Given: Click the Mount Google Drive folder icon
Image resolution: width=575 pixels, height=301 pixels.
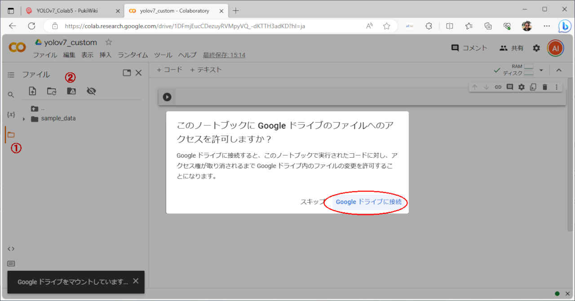Looking at the screenshot, I should (71, 91).
